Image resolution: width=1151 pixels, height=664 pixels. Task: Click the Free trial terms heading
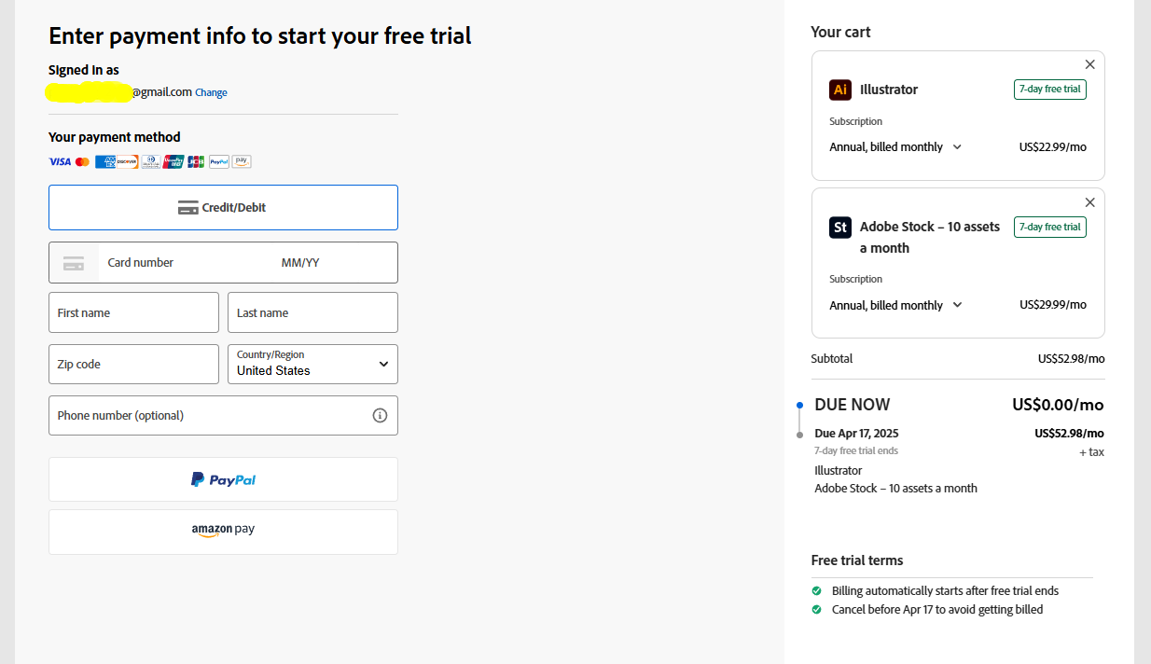(857, 560)
